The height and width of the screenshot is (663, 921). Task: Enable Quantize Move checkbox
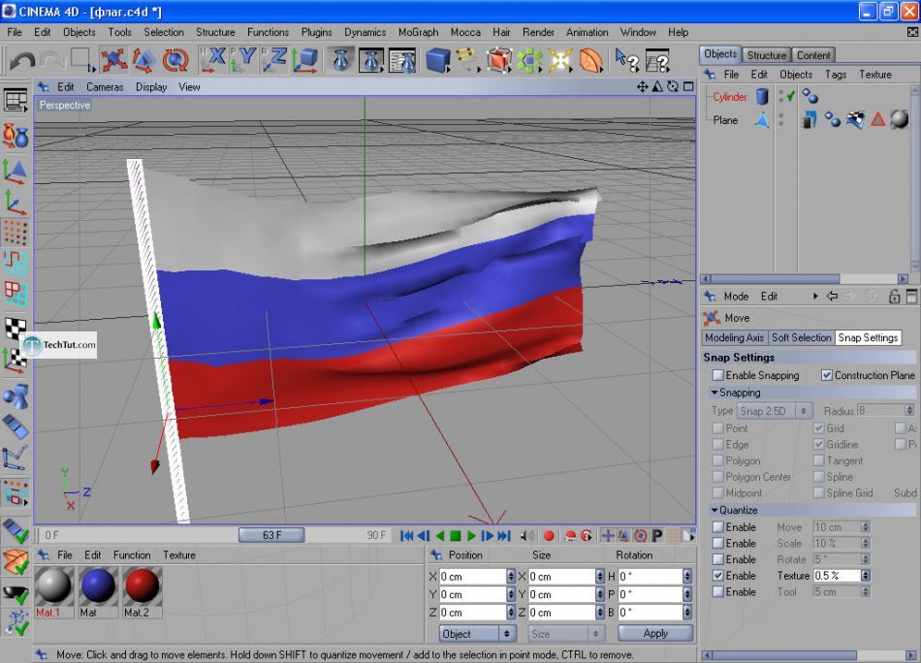(717, 526)
